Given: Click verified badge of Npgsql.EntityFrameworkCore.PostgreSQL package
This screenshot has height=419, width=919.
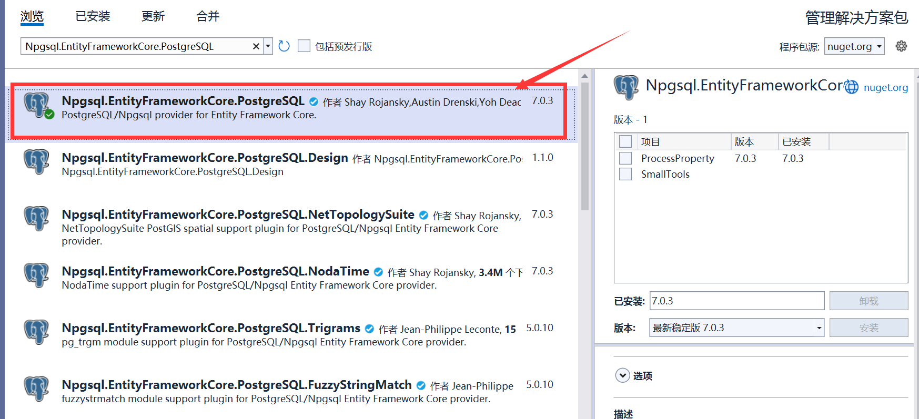Looking at the screenshot, I should coord(314,101).
